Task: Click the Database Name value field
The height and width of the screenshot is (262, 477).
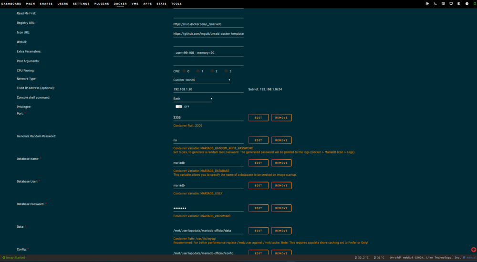Action: 208,162
